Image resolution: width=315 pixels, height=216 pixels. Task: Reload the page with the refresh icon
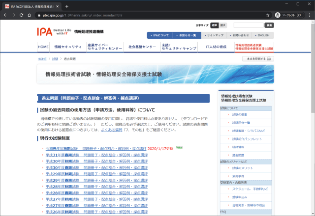point(21,15)
